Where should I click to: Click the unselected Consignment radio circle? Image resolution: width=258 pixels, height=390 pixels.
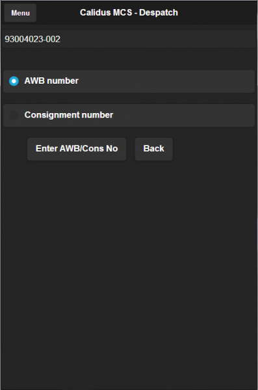(14, 115)
